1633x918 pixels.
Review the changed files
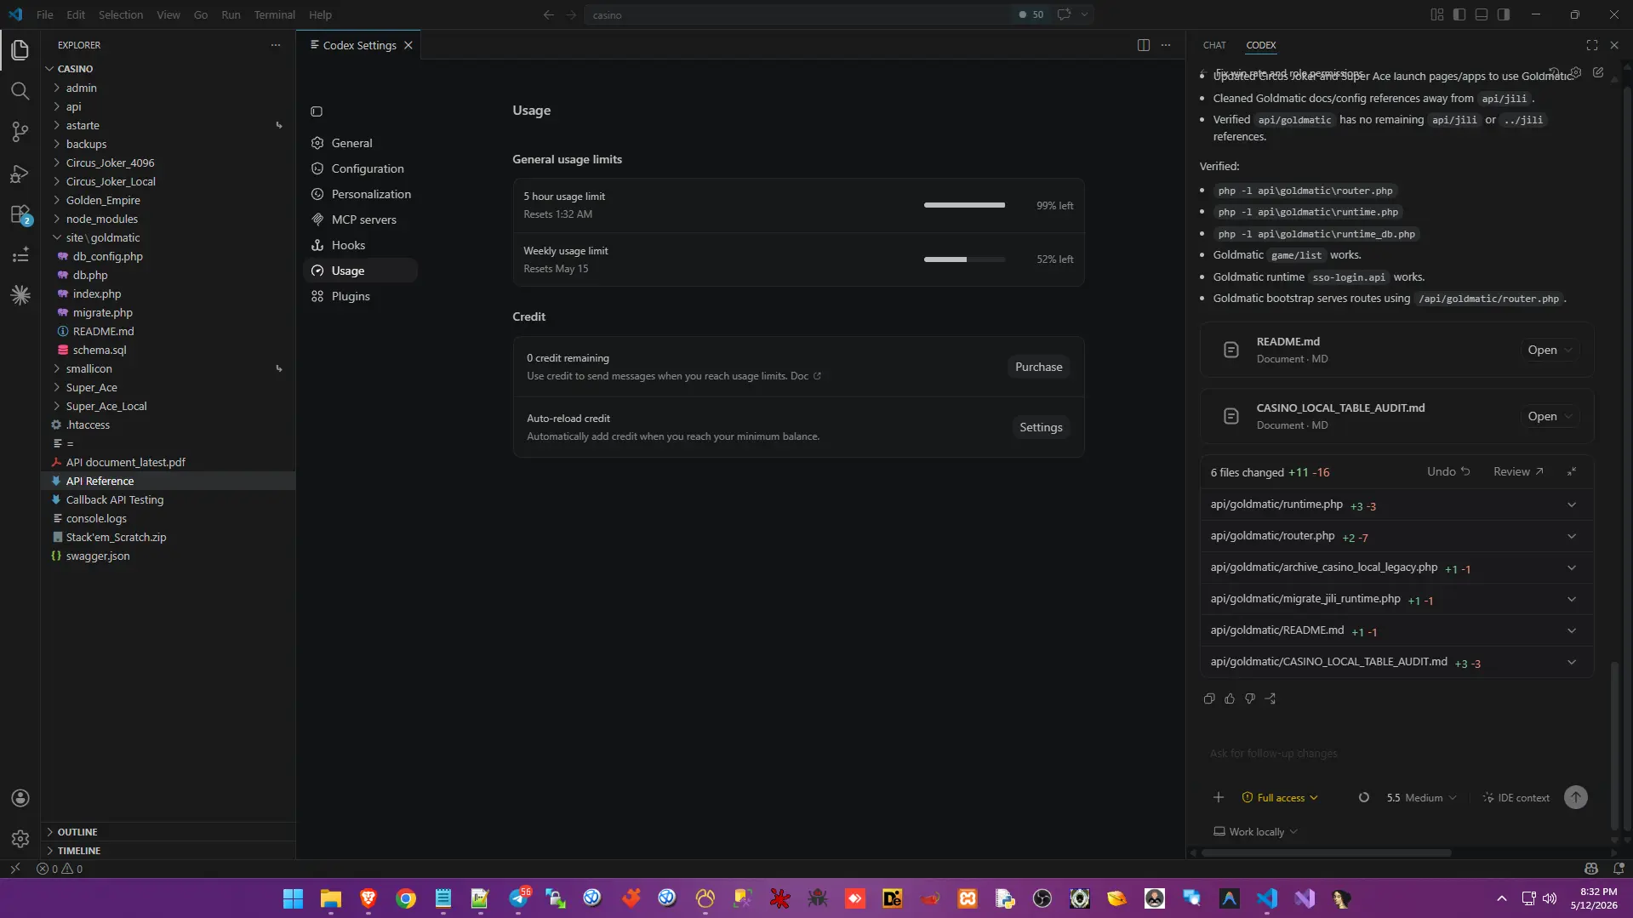[1518, 471]
